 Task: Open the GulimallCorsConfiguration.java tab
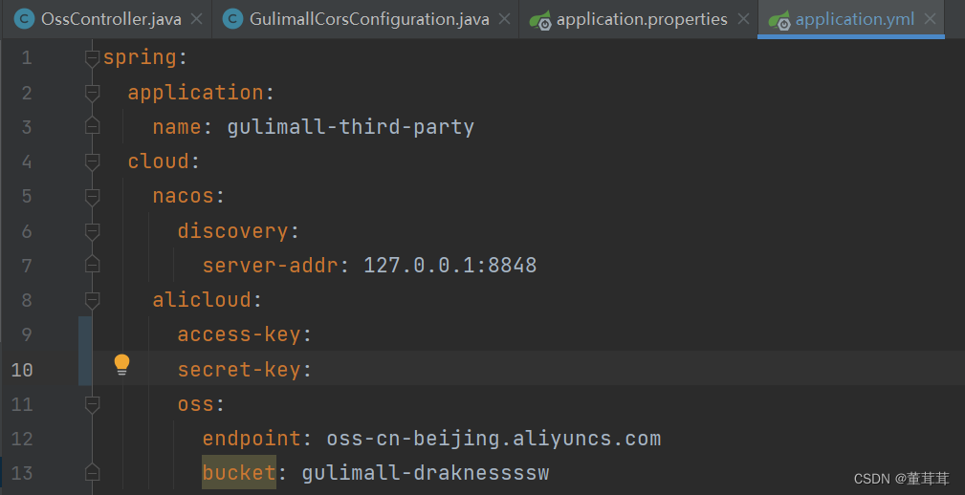(x=369, y=19)
